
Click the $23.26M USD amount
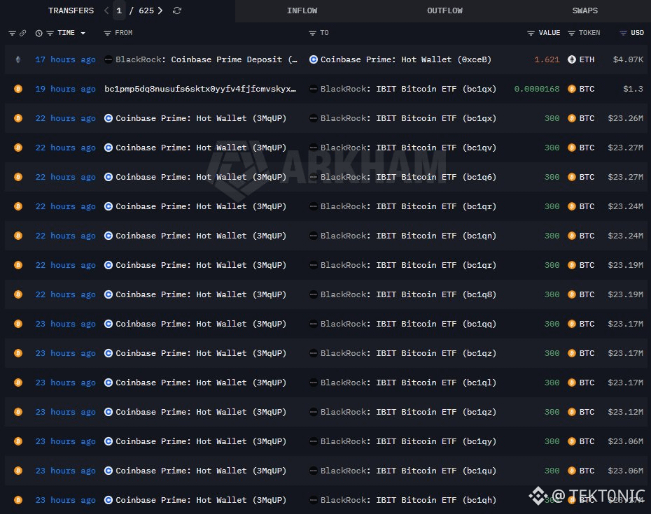626,118
